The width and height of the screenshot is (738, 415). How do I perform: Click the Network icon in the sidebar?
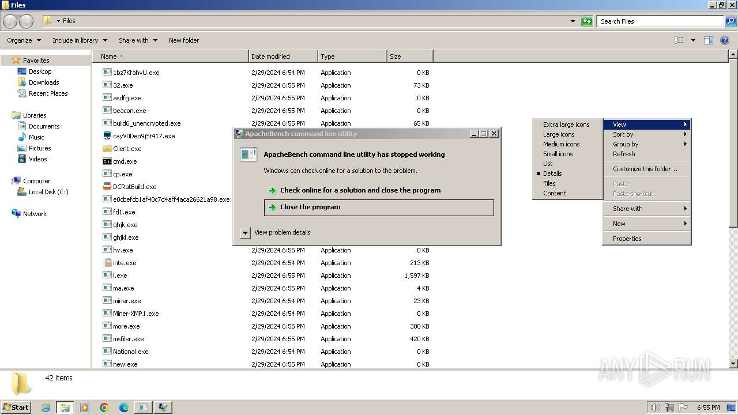point(16,214)
